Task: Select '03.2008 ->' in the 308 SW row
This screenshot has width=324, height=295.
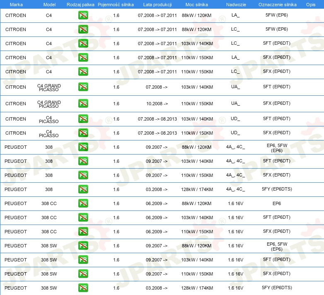Action: [x=157, y=288]
